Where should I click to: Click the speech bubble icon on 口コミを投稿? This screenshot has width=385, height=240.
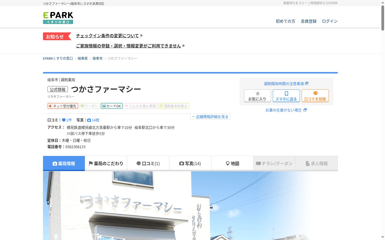click(x=315, y=93)
